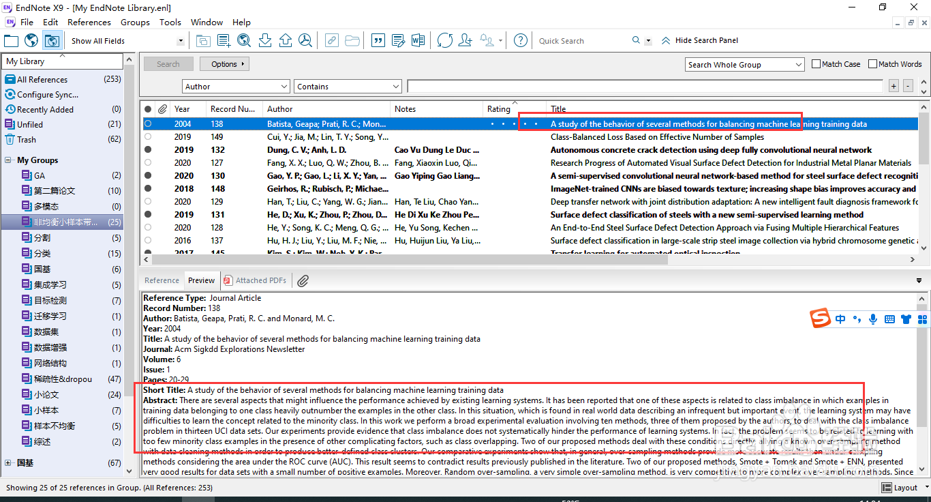Remove a search row with minus button
This screenshot has width=931, height=502.
tap(908, 86)
